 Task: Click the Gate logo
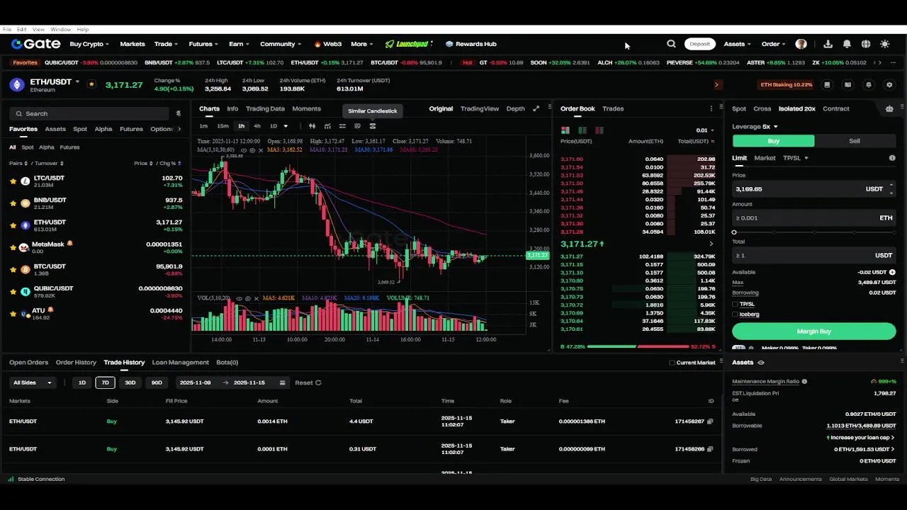coord(35,44)
